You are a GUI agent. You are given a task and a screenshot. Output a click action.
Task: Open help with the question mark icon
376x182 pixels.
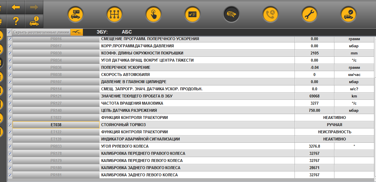point(16,21)
